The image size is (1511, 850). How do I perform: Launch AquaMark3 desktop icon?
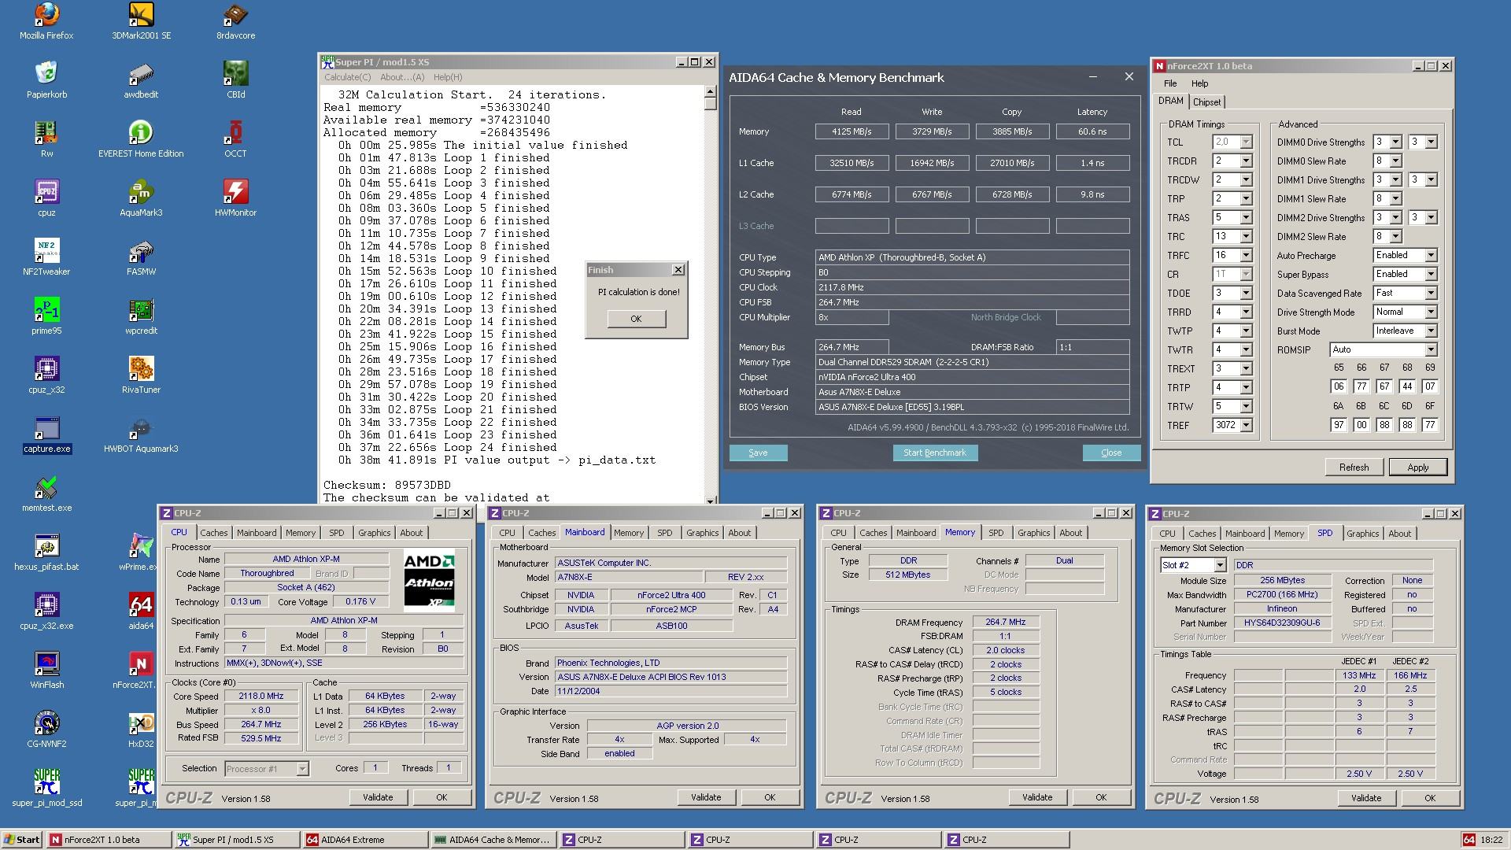click(141, 199)
